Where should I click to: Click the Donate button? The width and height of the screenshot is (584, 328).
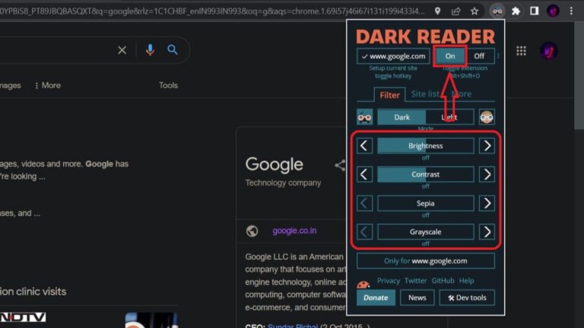coord(376,298)
